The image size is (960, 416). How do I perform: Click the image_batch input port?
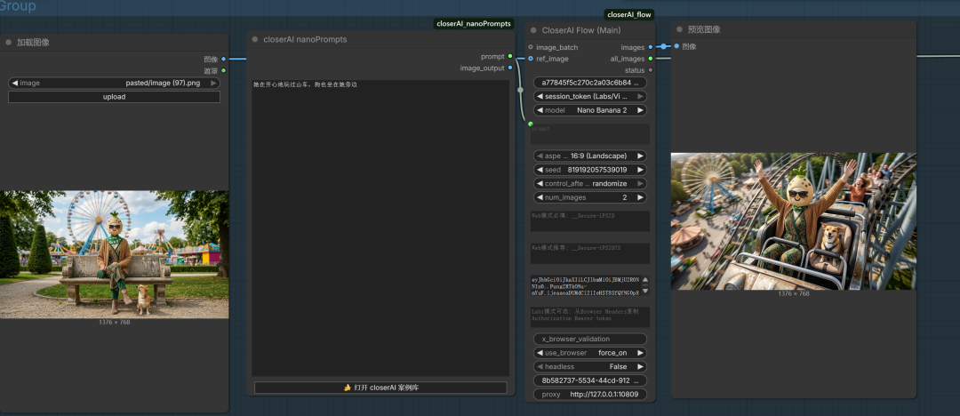[x=530, y=47]
